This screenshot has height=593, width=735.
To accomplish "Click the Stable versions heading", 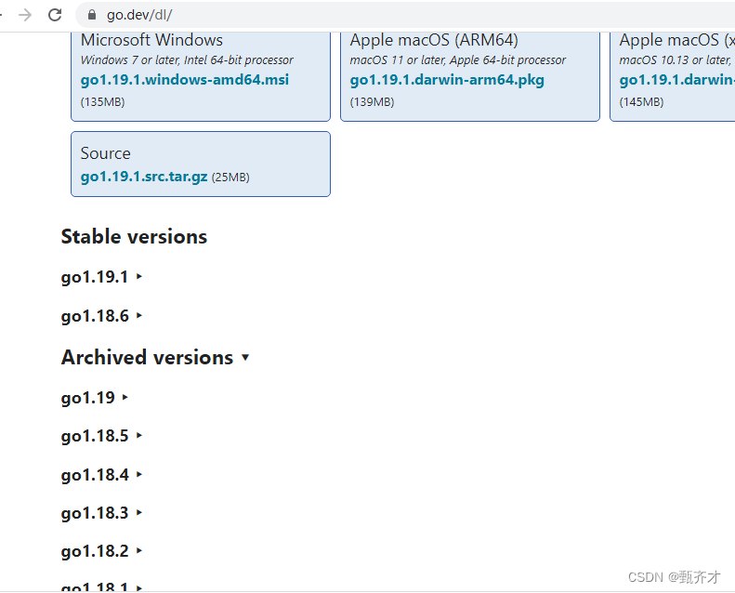I will (134, 236).
